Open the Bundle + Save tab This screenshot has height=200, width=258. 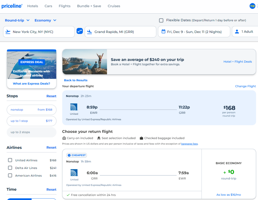pyautogui.click(x=89, y=6)
